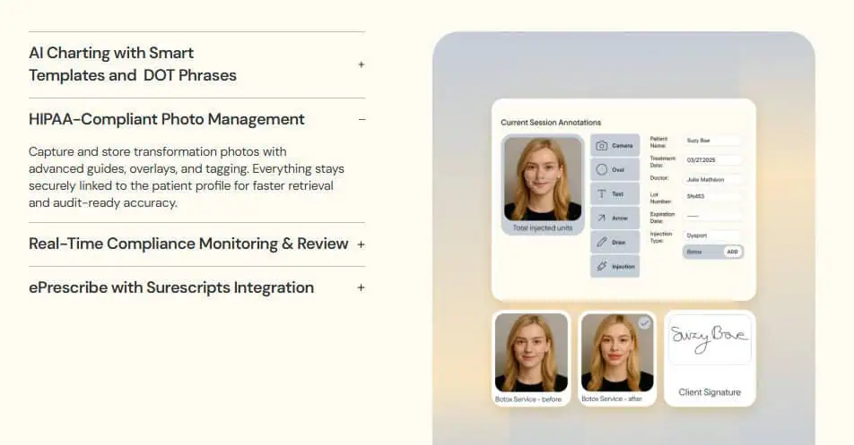Image resolution: width=854 pixels, height=445 pixels.
Task: Toggle checkmark on Botox after photo
Action: point(644,323)
